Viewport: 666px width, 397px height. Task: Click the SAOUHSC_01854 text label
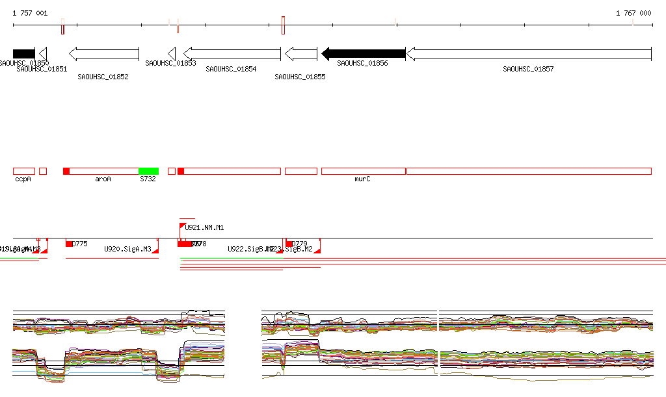[x=231, y=69]
